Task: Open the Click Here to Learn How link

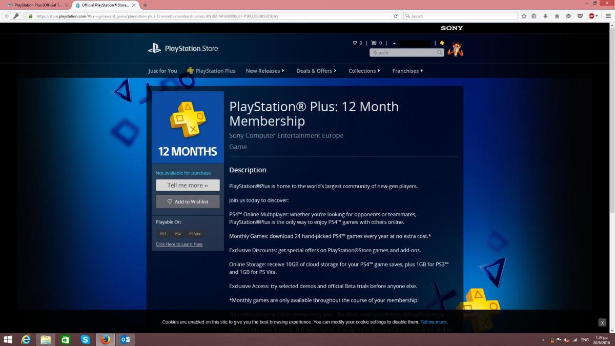Action: [x=179, y=244]
